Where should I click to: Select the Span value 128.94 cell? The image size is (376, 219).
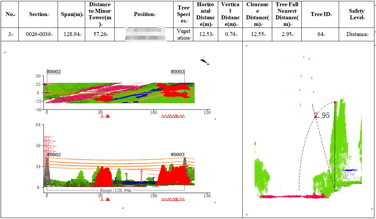pyautogui.click(x=71, y=34)
